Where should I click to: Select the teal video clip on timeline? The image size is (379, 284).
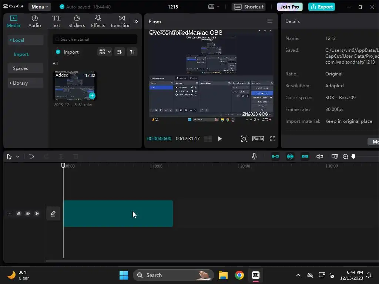118,213
